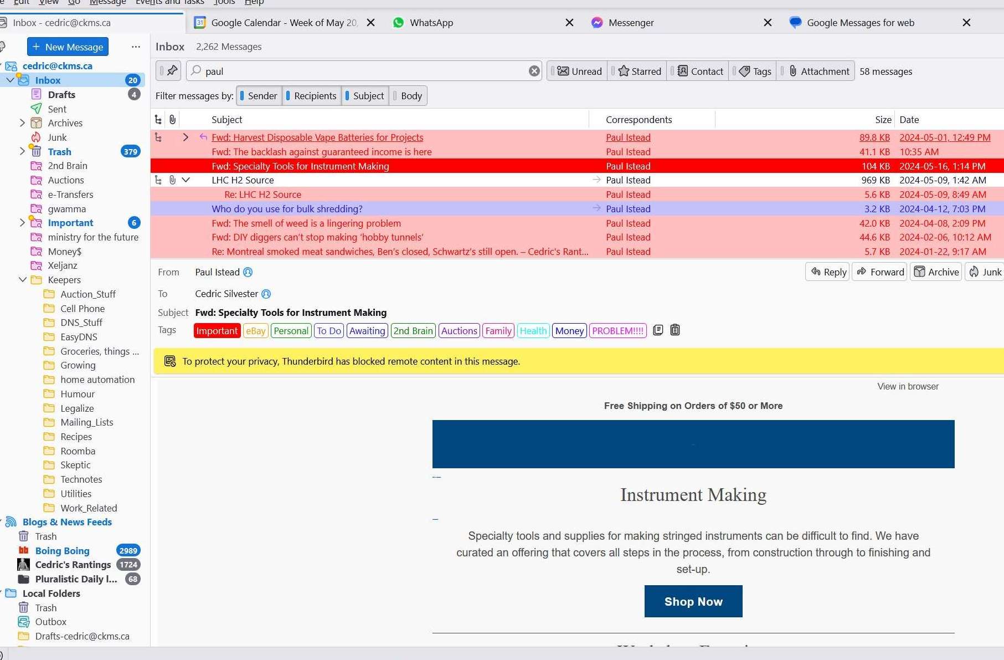
Task: Expand the Archives folder
Action: (x=23, y=123)
